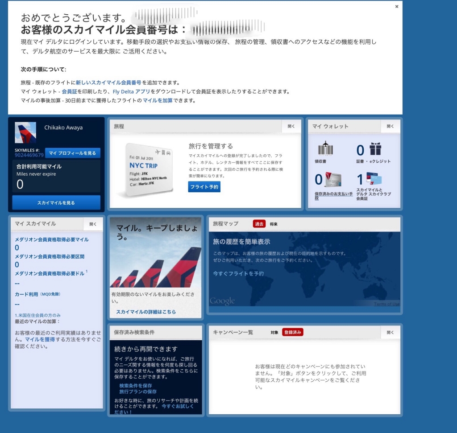Open スカイマイルの詳細はこちら link
The width and height of the screenshot is (457, 433).
[146, 312]
